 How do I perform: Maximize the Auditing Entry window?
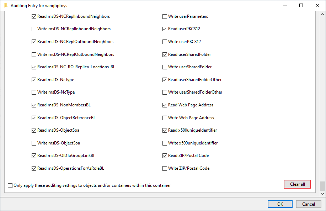pyautogui.click(x=301, y=5)
